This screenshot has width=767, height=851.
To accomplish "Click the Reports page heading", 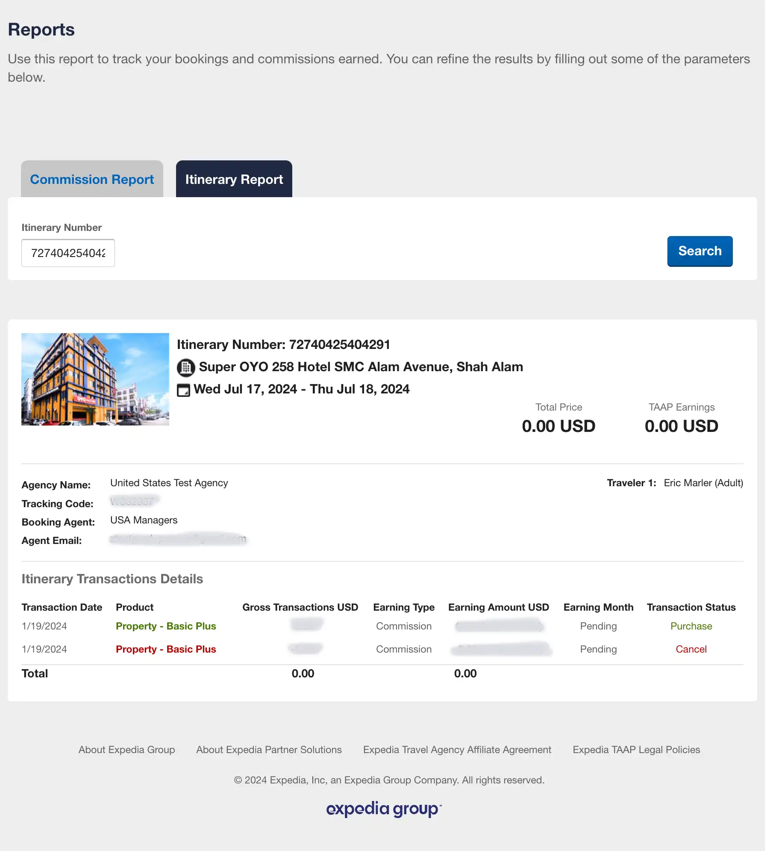I will [x=41, y=30].
